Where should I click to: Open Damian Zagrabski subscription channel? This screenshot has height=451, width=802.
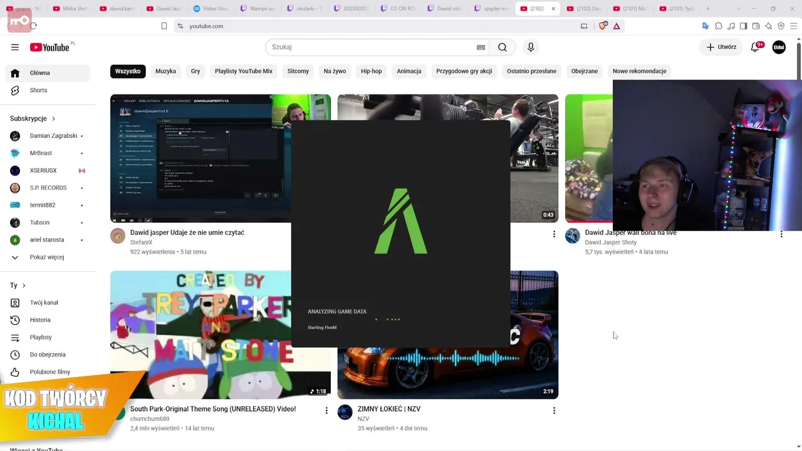pyautogui.click(x=48, y=136)
